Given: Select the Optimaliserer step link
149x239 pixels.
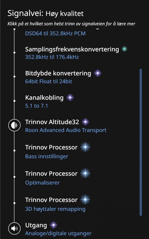Looking at the screenshot, I should pos(42,183).
